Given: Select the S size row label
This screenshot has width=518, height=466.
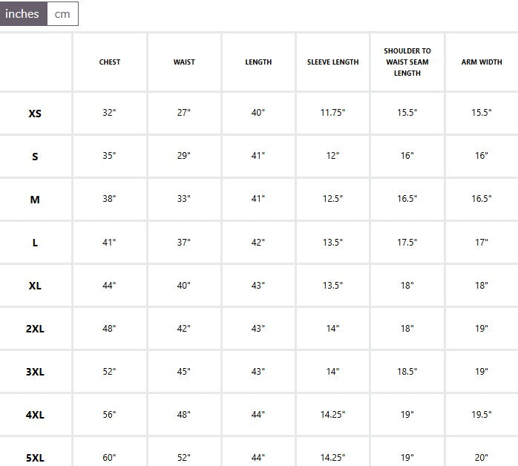Looking at the screenshot, I should coord(35,157).
